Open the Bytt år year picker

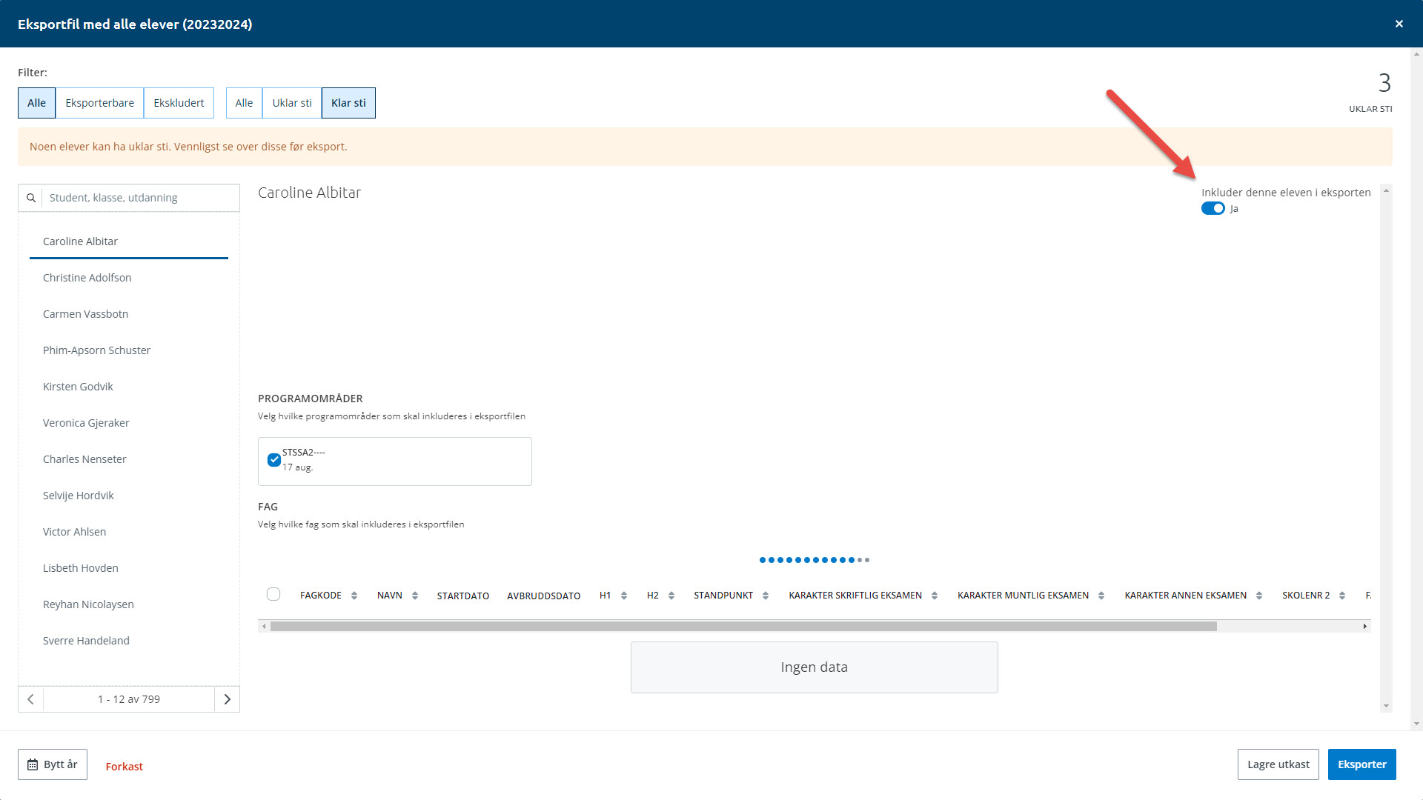(x=53, y=764)
